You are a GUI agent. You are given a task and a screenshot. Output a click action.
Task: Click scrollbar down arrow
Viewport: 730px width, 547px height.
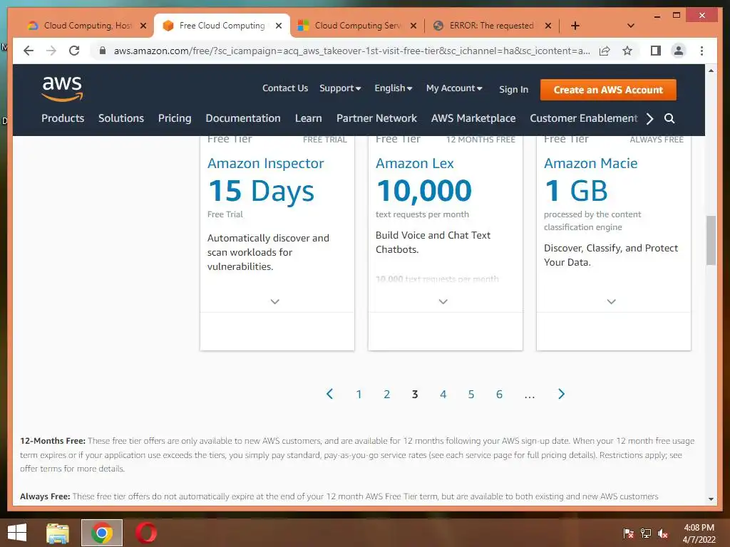[711, 499]
